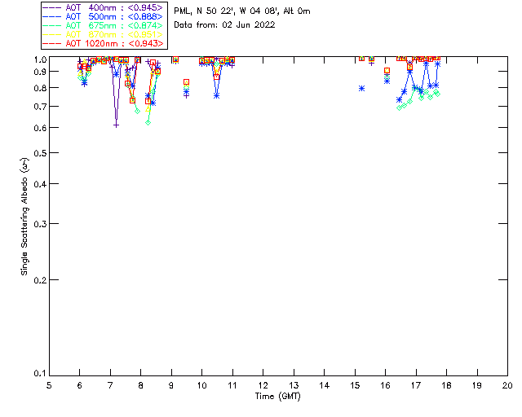Click the Time (GMT) axis label
This screenshot has height=417, width=522.
click(278, 396)
